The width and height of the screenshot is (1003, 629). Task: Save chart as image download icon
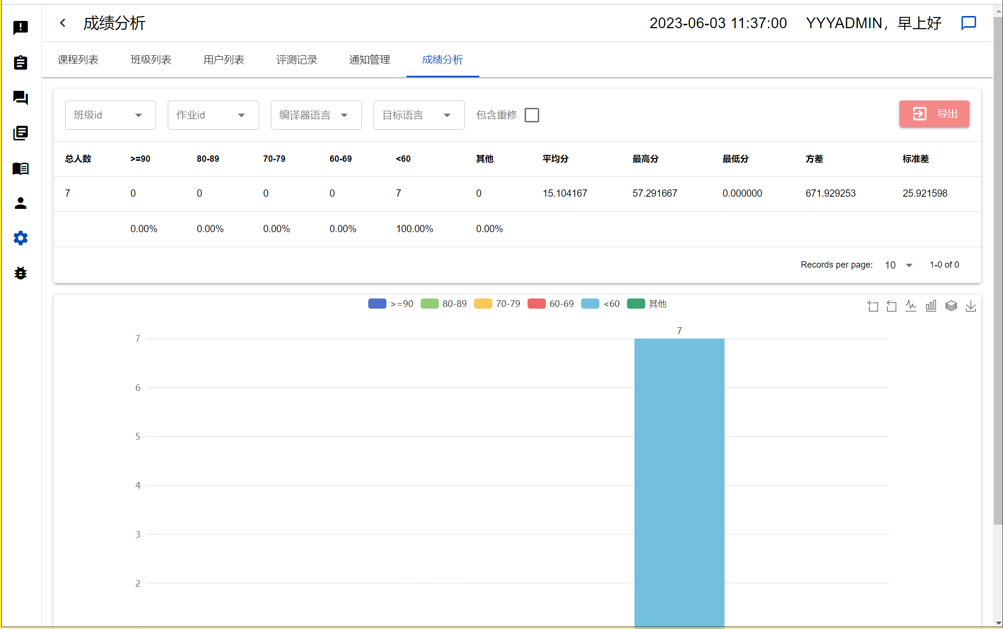970,306
